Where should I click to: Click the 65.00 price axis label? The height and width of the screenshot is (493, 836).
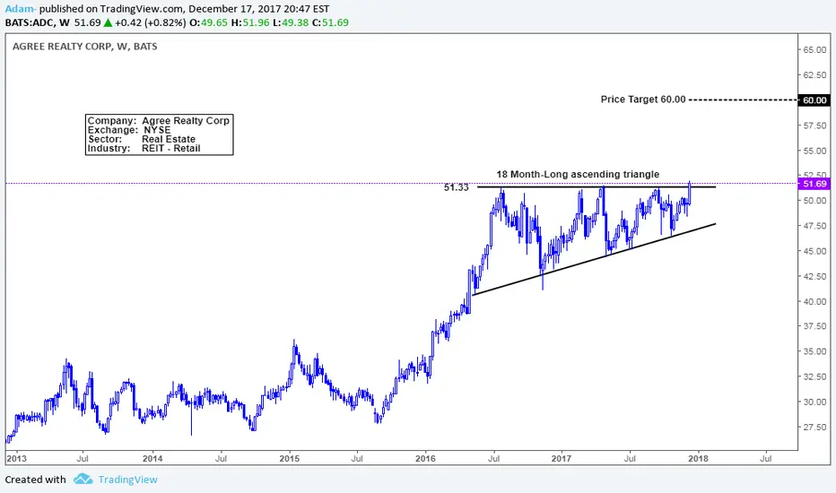tap(814, 49)
